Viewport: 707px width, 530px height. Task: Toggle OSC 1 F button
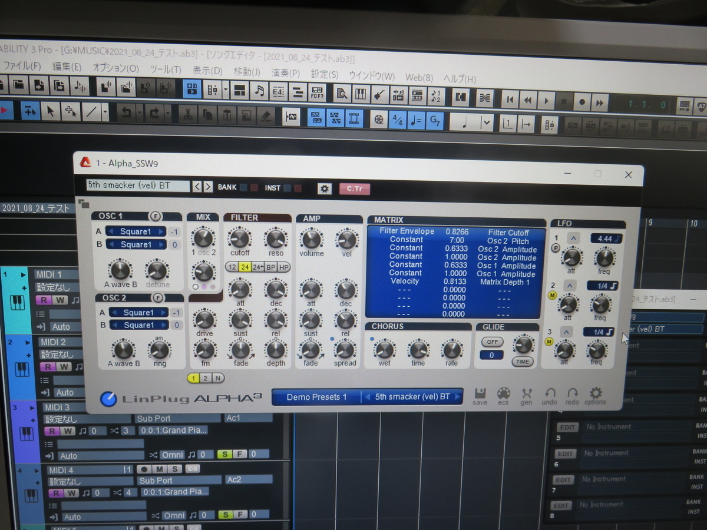(156, 216)
